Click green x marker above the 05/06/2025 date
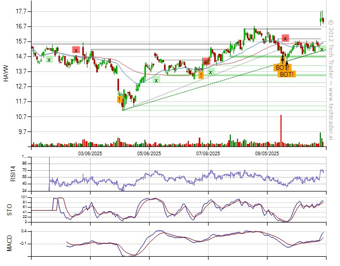340x266 pixels. (x=156, y=80)
